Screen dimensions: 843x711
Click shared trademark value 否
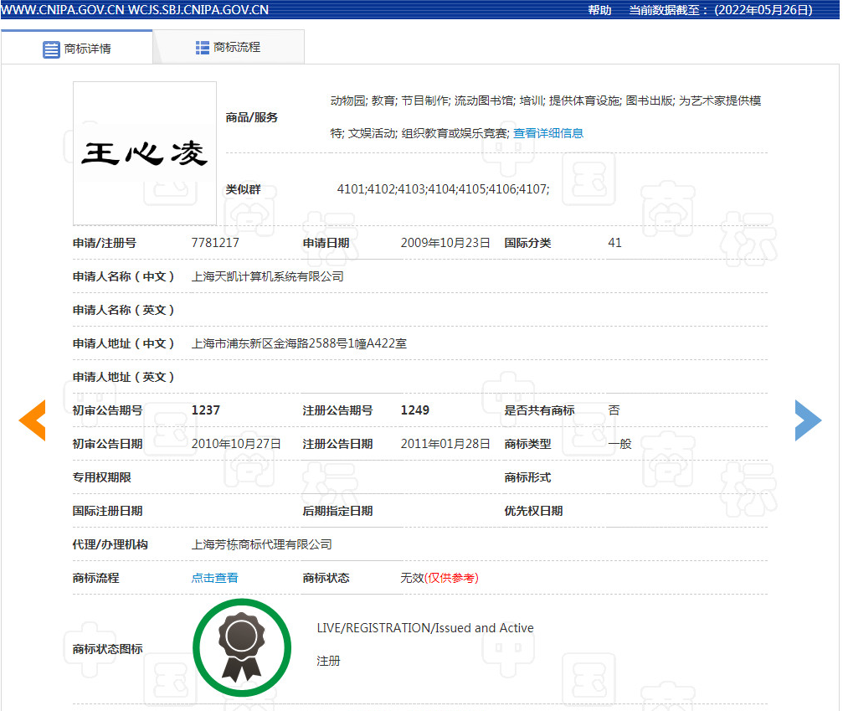coord(614,410)
